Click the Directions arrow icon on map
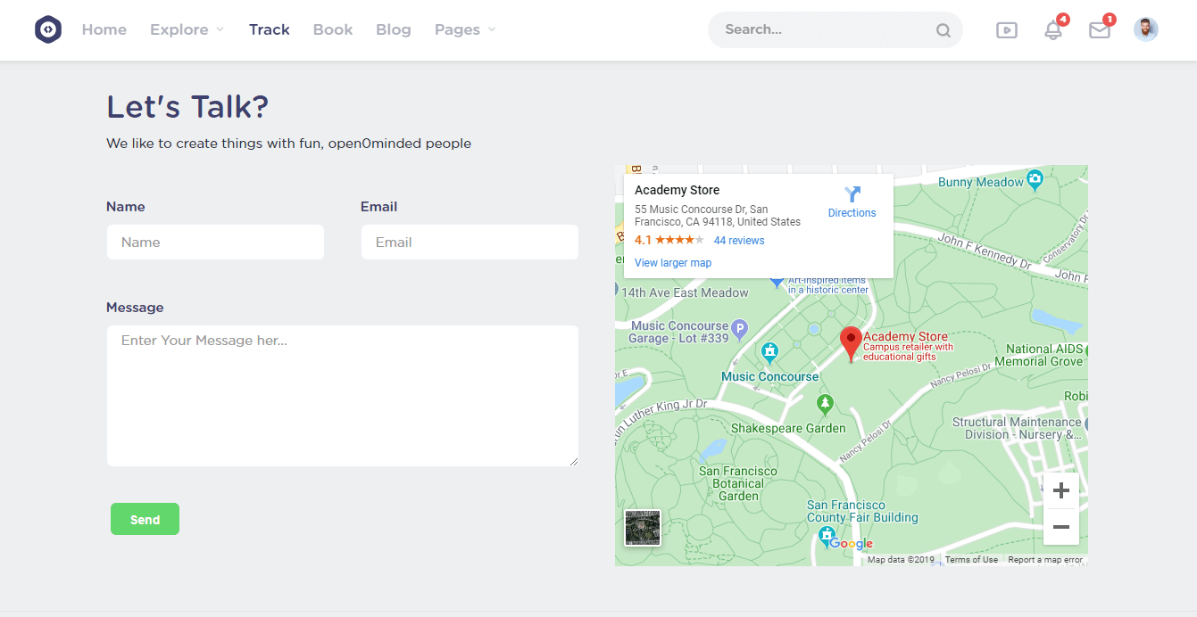The image size is (1197, 617). pos(852,194)
